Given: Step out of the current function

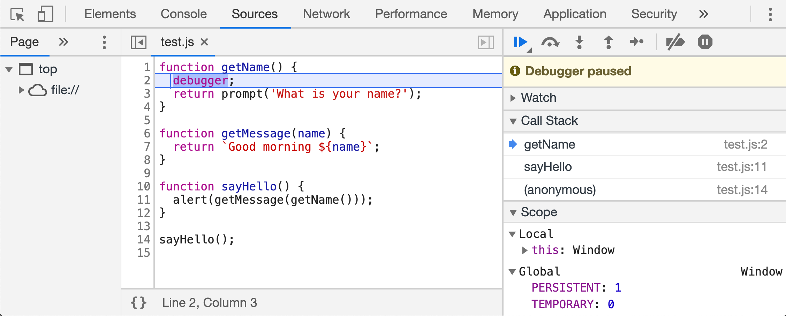Looking at the screenshot, I should (608, 42).
